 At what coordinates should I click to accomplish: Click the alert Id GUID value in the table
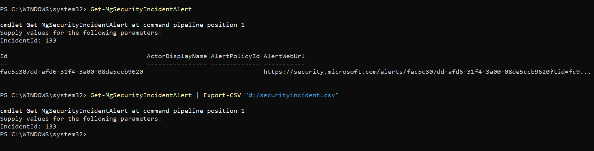[72, 72]
